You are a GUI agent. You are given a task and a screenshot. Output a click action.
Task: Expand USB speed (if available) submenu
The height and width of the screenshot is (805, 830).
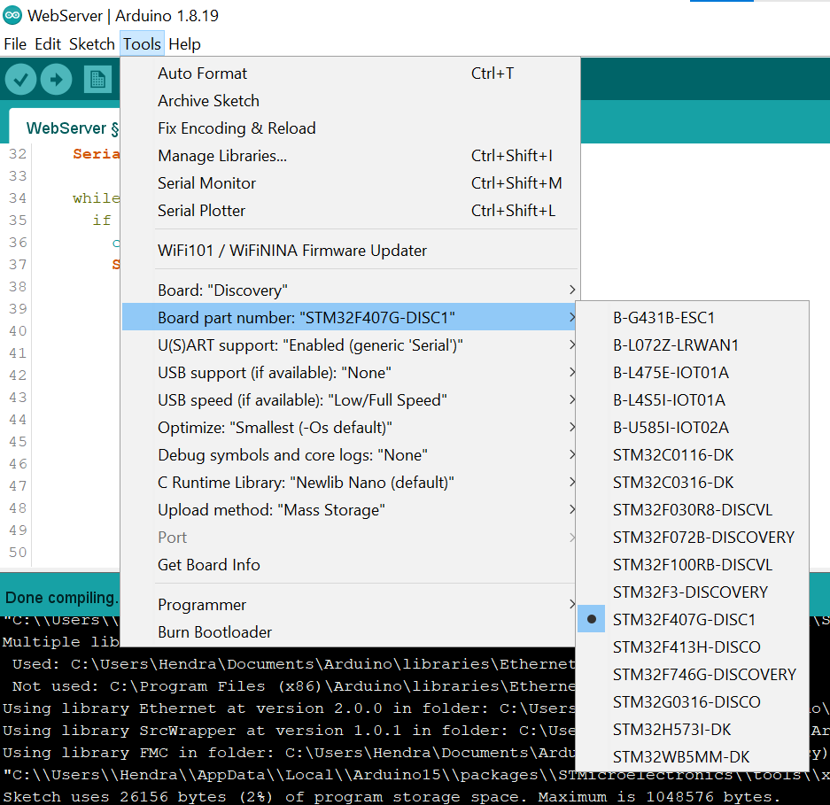click(x=349, y=400)
